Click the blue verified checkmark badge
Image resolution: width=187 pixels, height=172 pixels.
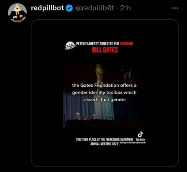[x=69, y=8]
